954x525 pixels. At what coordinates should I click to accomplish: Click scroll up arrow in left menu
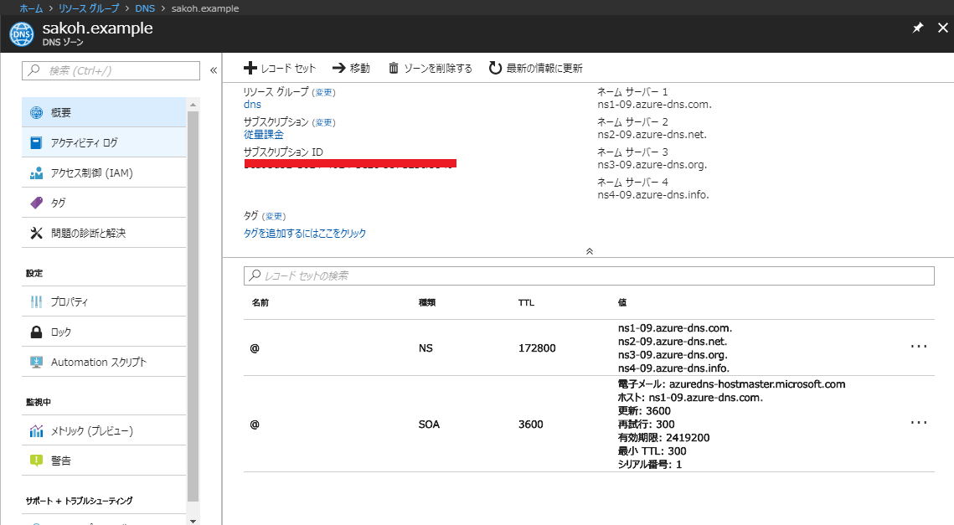[x=193, y=105]
